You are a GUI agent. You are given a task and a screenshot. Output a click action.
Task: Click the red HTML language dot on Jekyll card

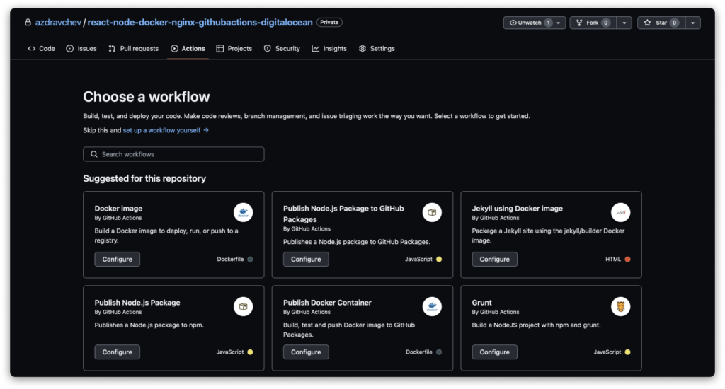click(x=627, y=259)
